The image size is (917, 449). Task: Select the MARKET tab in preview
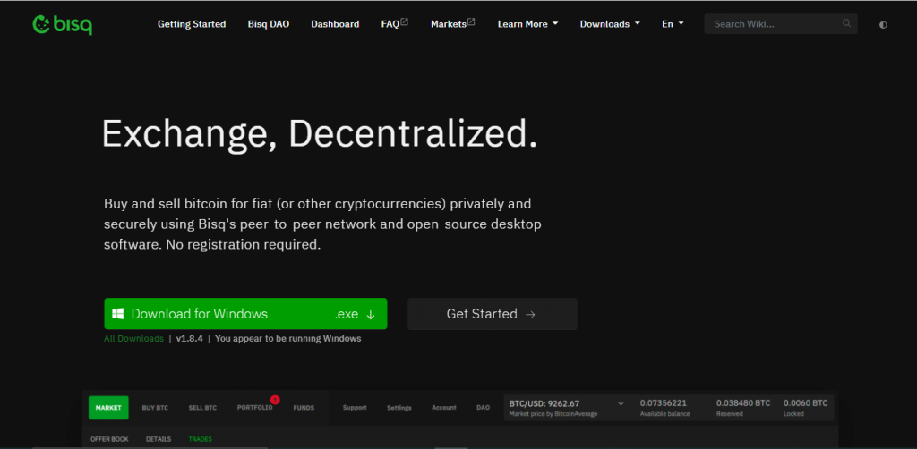[108, 408]
